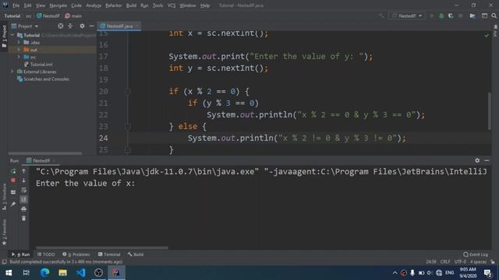Toggle Soft-Wrap in Run console
This screenshot has height=280, width=499.
click(x=23, y=190)
